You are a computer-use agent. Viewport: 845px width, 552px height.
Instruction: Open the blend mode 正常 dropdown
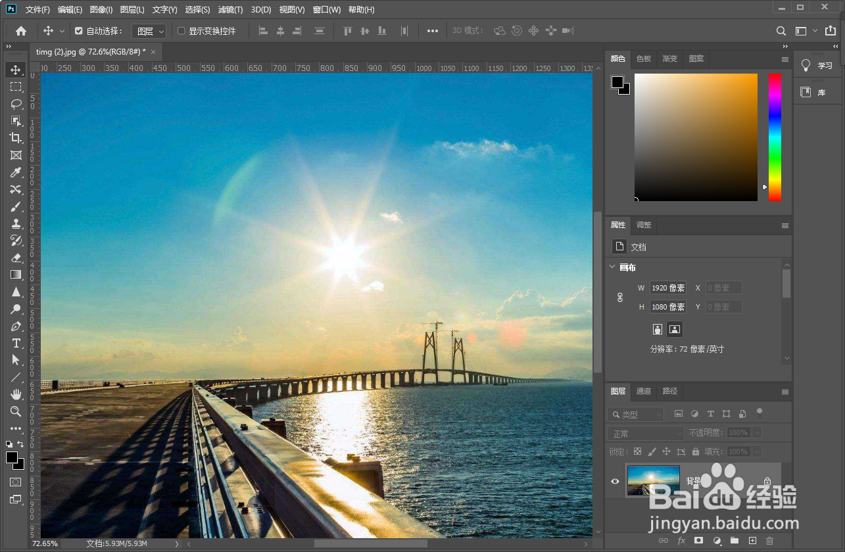click(646, 433)
